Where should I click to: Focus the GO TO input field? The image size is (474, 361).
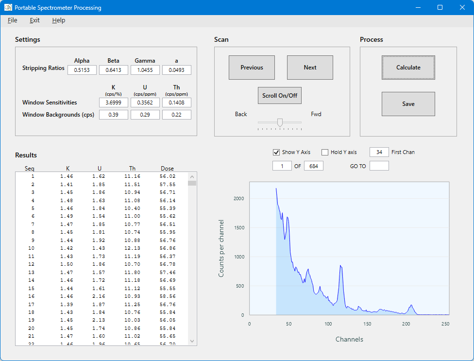click(379, 166)
